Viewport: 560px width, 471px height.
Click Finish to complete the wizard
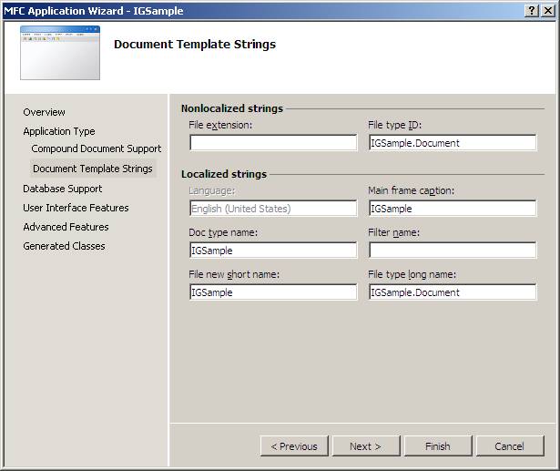pos(437,446)
